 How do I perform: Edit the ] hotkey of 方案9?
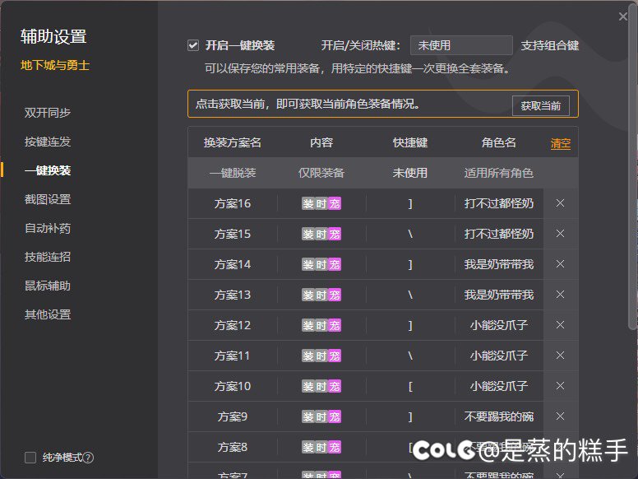pos(410,416)
